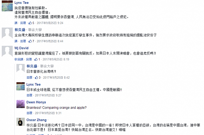Image resolution: width=204 pixels, height=135 pixels.
Task: Open Oscar Zhang's profile name link
Action: point(37,120)
